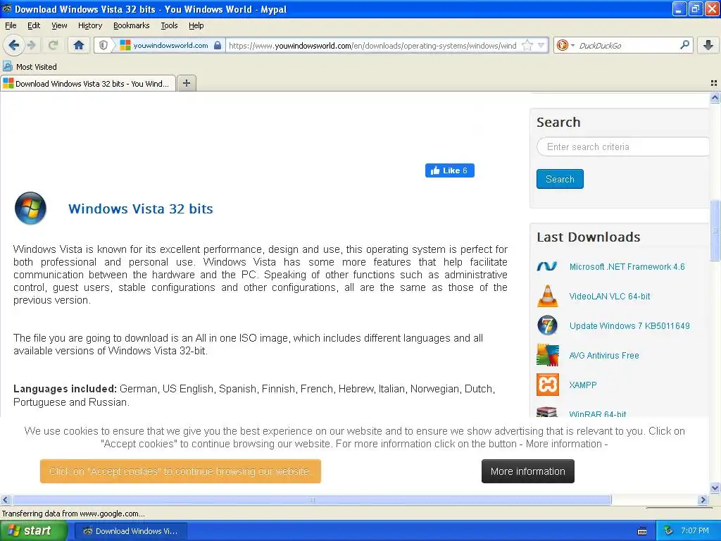
Task: Open the Home page icon
Action: (x=79, y=45)
